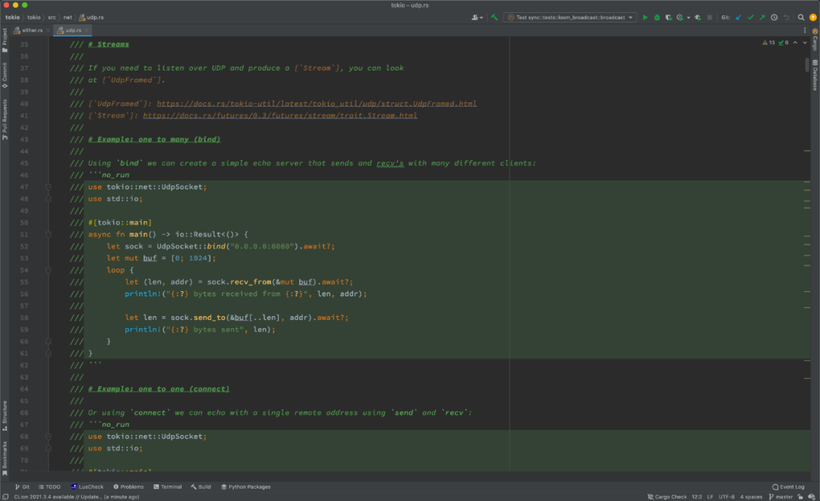Click the 'tokio' root breadcrumb
This screenshot has width=820, height=501.
click(x=12, y=17)
